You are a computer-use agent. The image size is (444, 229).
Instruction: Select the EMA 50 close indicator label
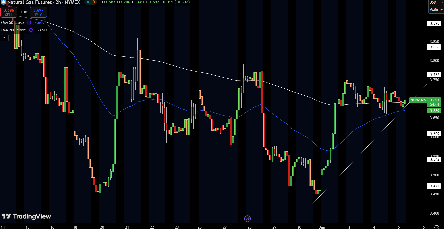click(12, 23)
